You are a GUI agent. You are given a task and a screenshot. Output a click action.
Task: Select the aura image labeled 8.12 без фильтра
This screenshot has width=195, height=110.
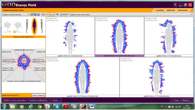coord(169,37)
